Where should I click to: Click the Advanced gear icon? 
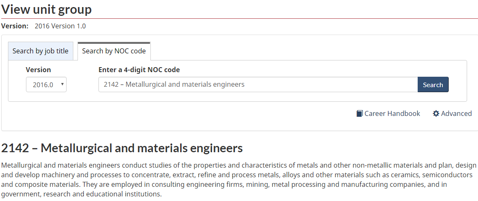436,113
